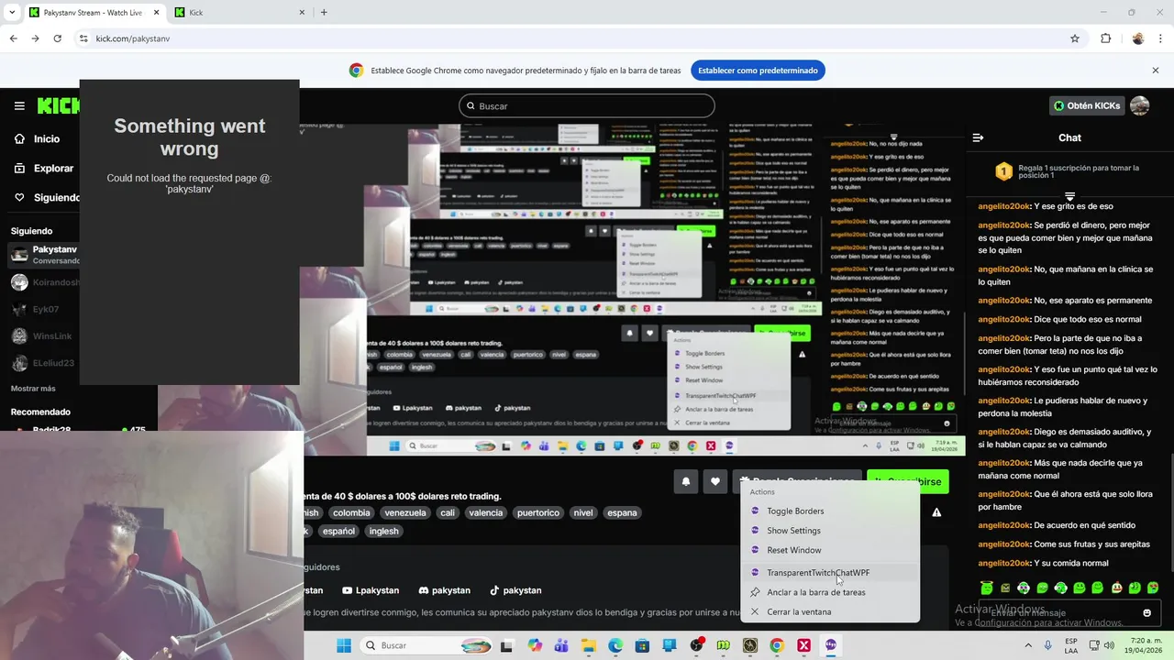Choose Cerrar la ventana menu entry
The width and height of the screenshot is (1174, 660).
830,611
